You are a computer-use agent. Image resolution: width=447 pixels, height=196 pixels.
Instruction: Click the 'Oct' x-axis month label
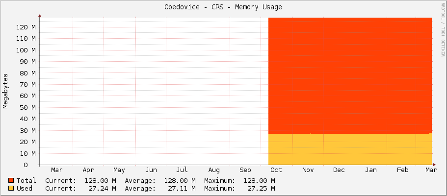pos(276,170)
